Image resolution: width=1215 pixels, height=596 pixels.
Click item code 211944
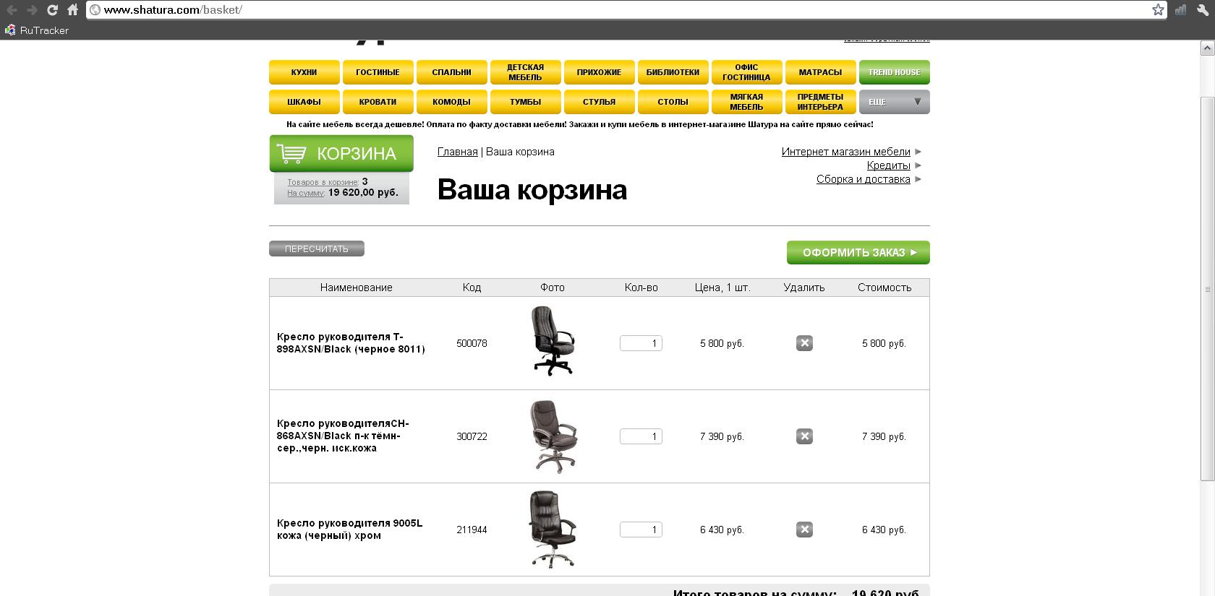(472, 530)
